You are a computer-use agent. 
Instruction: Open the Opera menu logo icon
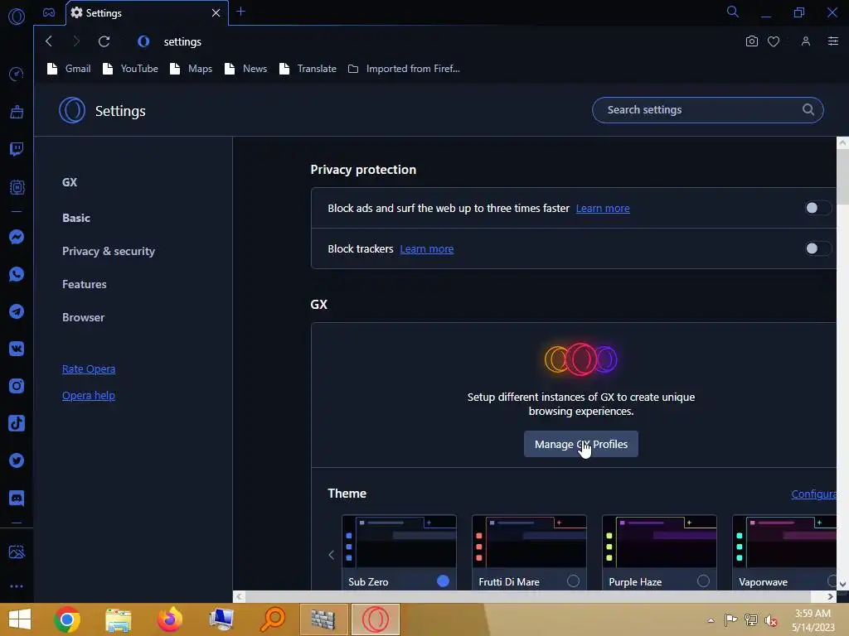pyautogui.click(x=17, y=17)
